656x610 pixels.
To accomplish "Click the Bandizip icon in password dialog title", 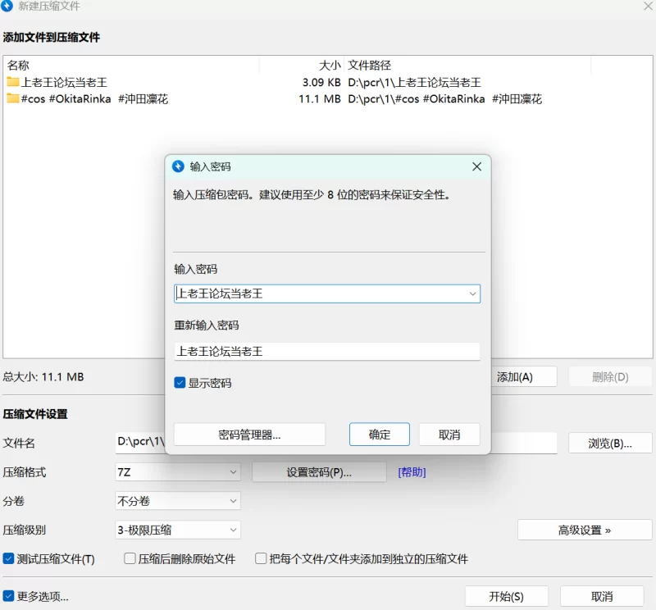I will click(x=178, y=166).
